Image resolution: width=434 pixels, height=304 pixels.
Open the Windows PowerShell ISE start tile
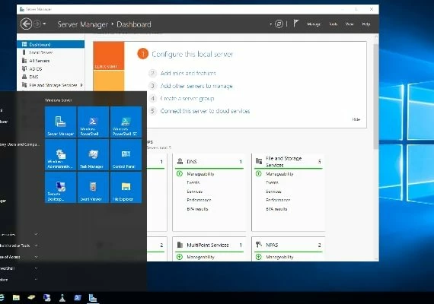click(x=126, y=122)
